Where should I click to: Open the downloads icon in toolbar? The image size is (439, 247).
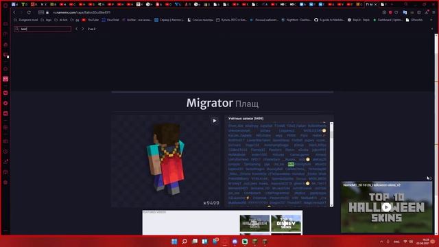427,12
